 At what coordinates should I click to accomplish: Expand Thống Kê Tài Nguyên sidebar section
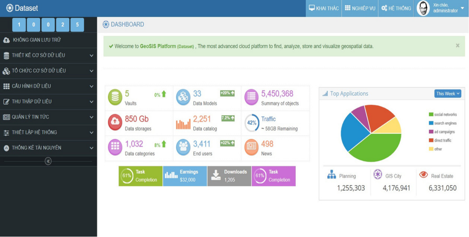48,148
